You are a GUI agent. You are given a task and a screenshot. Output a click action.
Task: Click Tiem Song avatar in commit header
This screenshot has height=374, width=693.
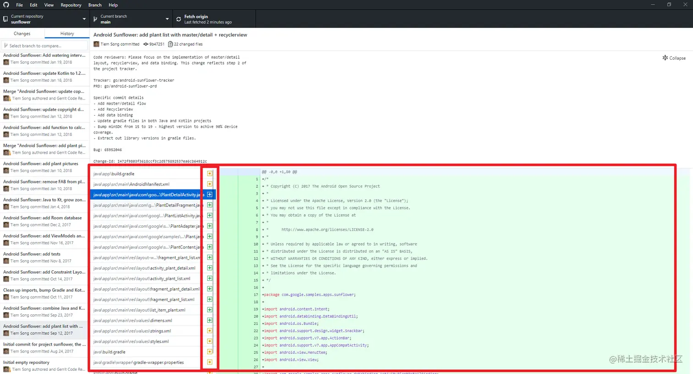pos(96,44)
